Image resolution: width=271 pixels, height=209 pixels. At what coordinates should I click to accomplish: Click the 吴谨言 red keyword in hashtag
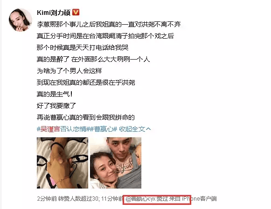tap(50, 129)
